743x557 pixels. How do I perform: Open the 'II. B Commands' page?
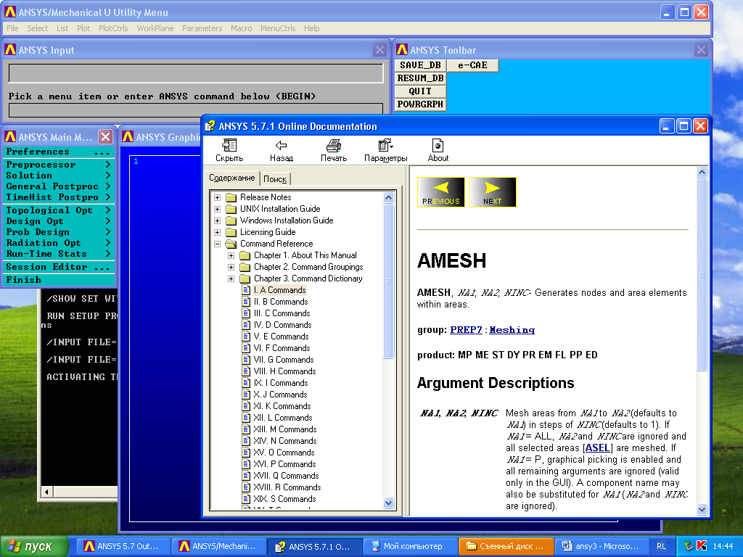click(x=281, y=302)
